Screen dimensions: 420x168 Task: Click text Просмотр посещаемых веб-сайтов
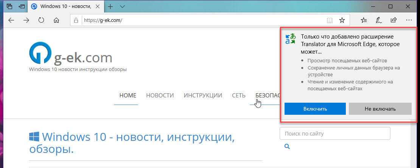[347, 61]
